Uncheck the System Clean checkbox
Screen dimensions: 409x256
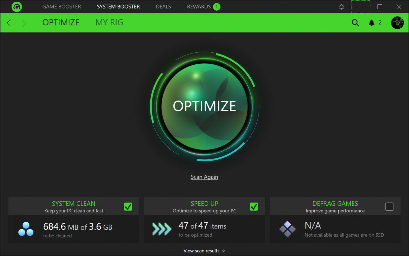(x=128, y=207)
